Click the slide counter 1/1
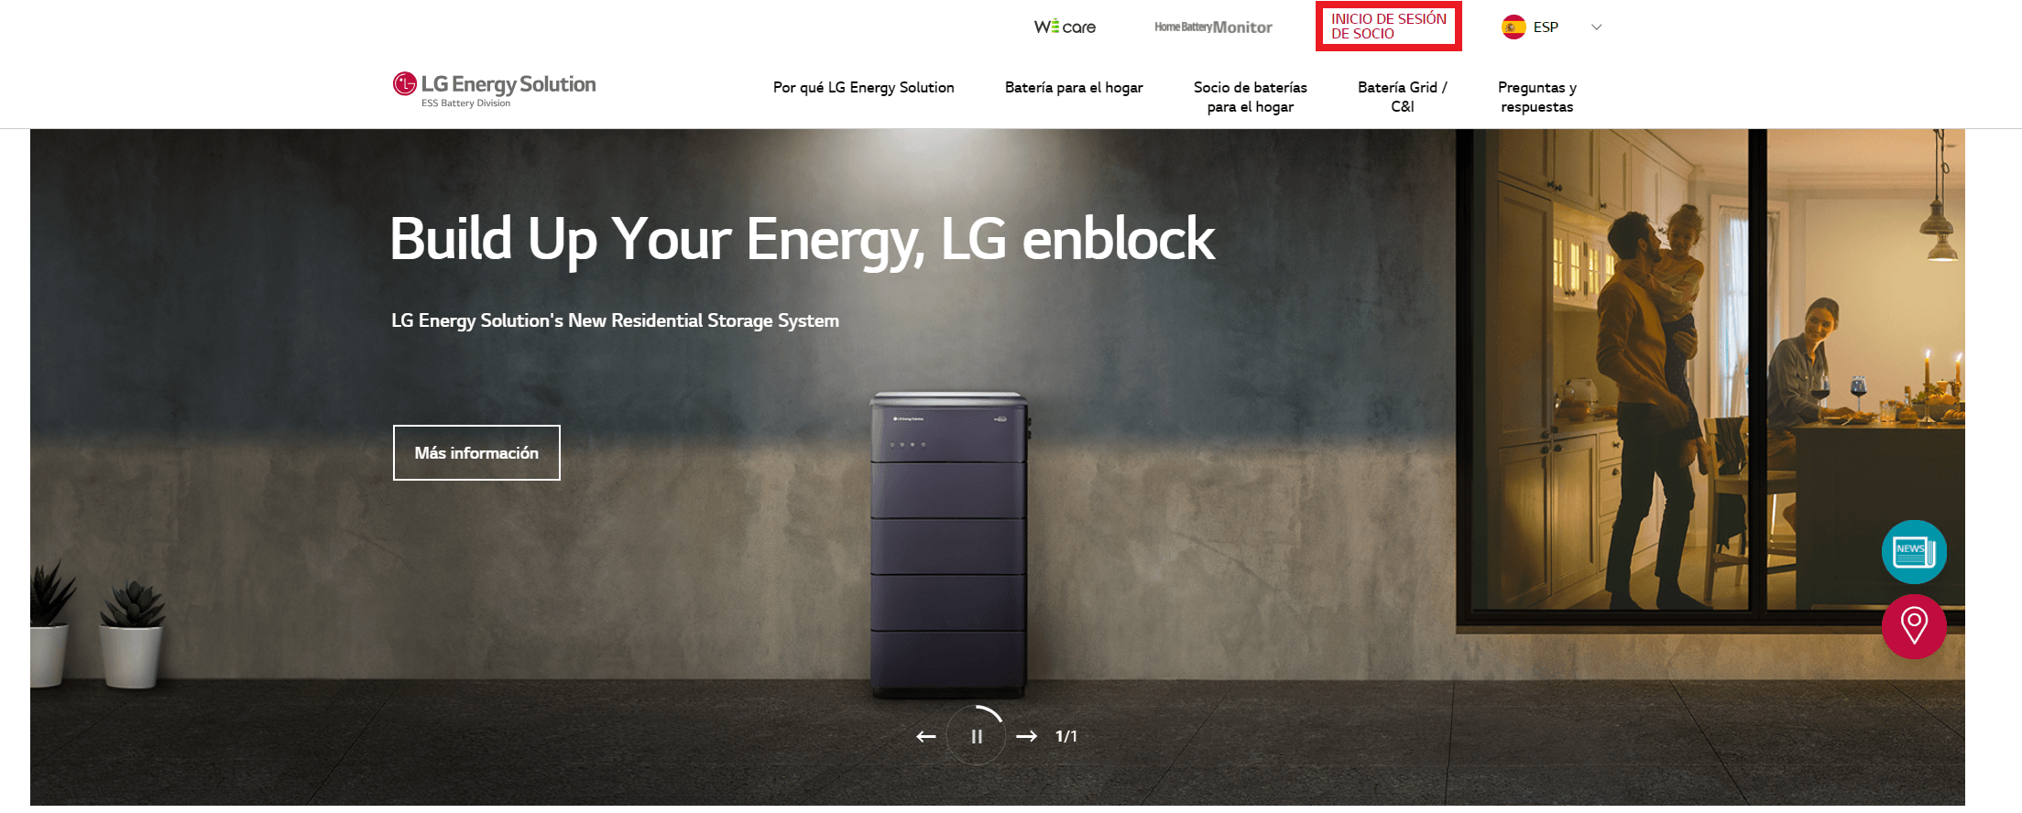This screenshot has height=813, width=2022. pyautogui.click(x=1066, y=736)
